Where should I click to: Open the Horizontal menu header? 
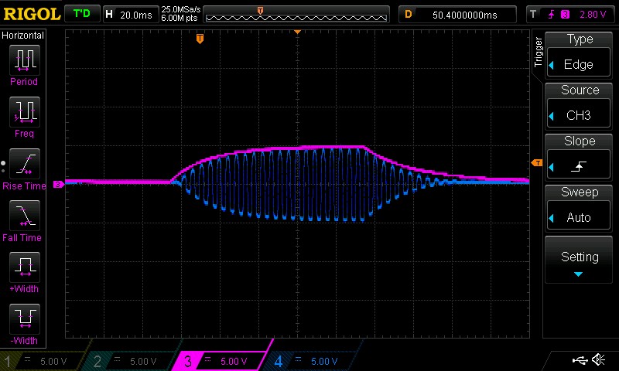pos(23,36)
